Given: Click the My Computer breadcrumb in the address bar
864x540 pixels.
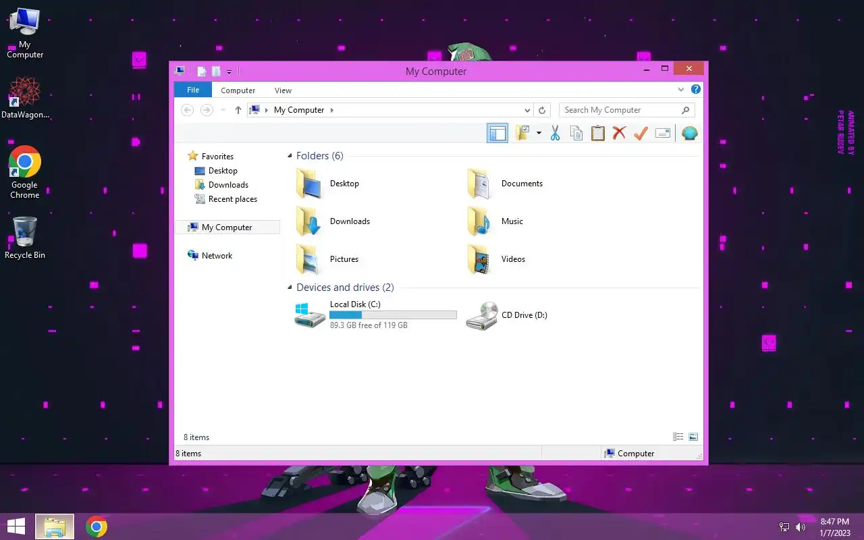Looking at the screenshot, I should pyautogui.click(x=299, y=110).
